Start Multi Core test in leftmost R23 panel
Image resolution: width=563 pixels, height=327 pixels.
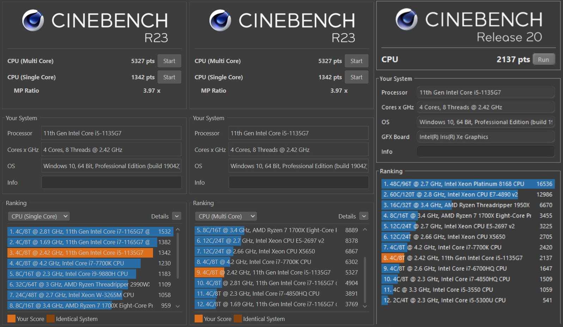(x=169, y=61)
